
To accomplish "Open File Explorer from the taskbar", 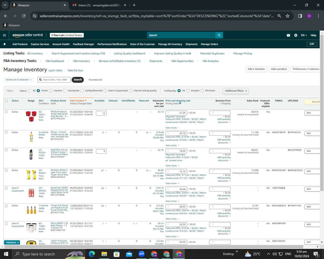I will tap(104, 254).
